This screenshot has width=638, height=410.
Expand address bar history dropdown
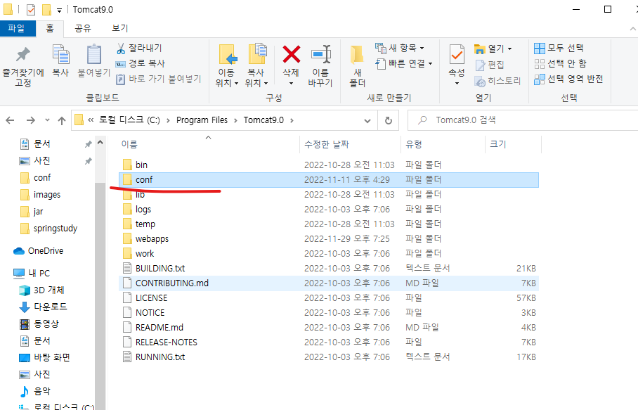(367, 120)
